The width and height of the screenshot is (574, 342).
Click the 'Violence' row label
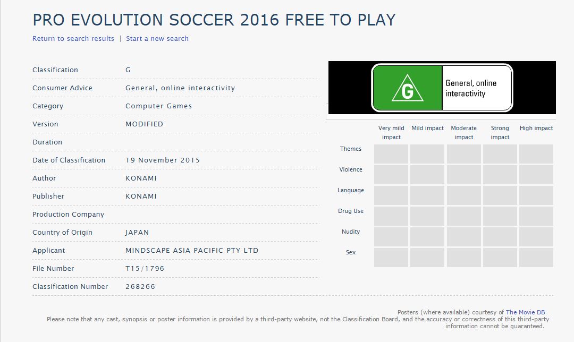click(x=351, y=169)
